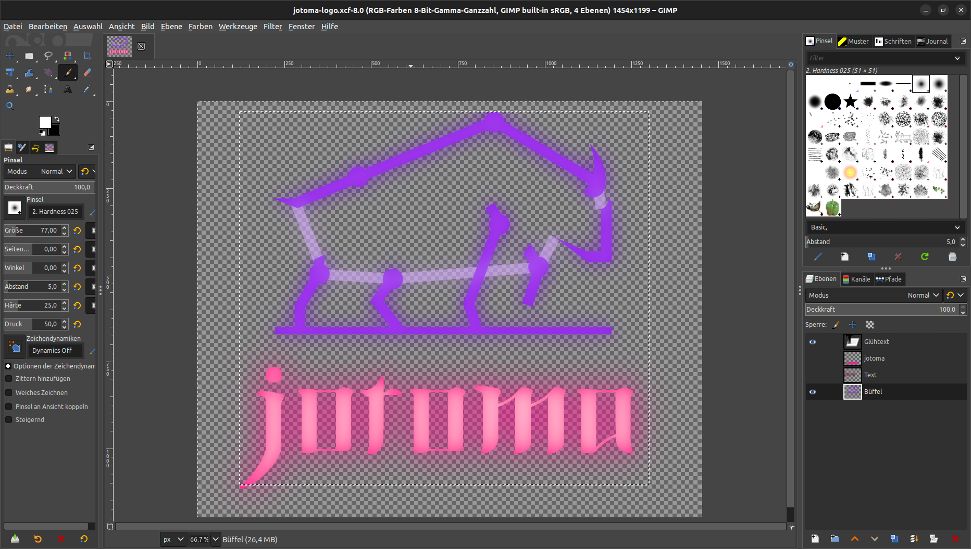Choose the Crop tool
This screenshot has width=971, height=549.
pyautogui.click(x=87, y=56)
